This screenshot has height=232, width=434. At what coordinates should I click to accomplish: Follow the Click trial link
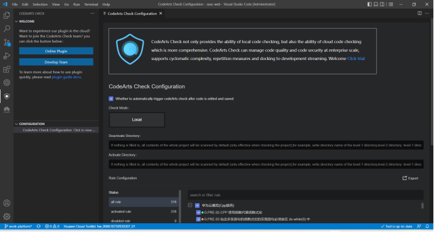pos(356,59)
